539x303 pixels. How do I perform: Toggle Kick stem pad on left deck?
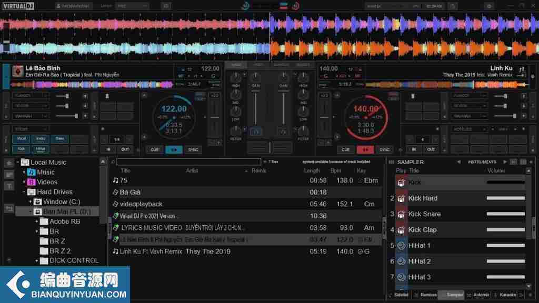[21, 149]
